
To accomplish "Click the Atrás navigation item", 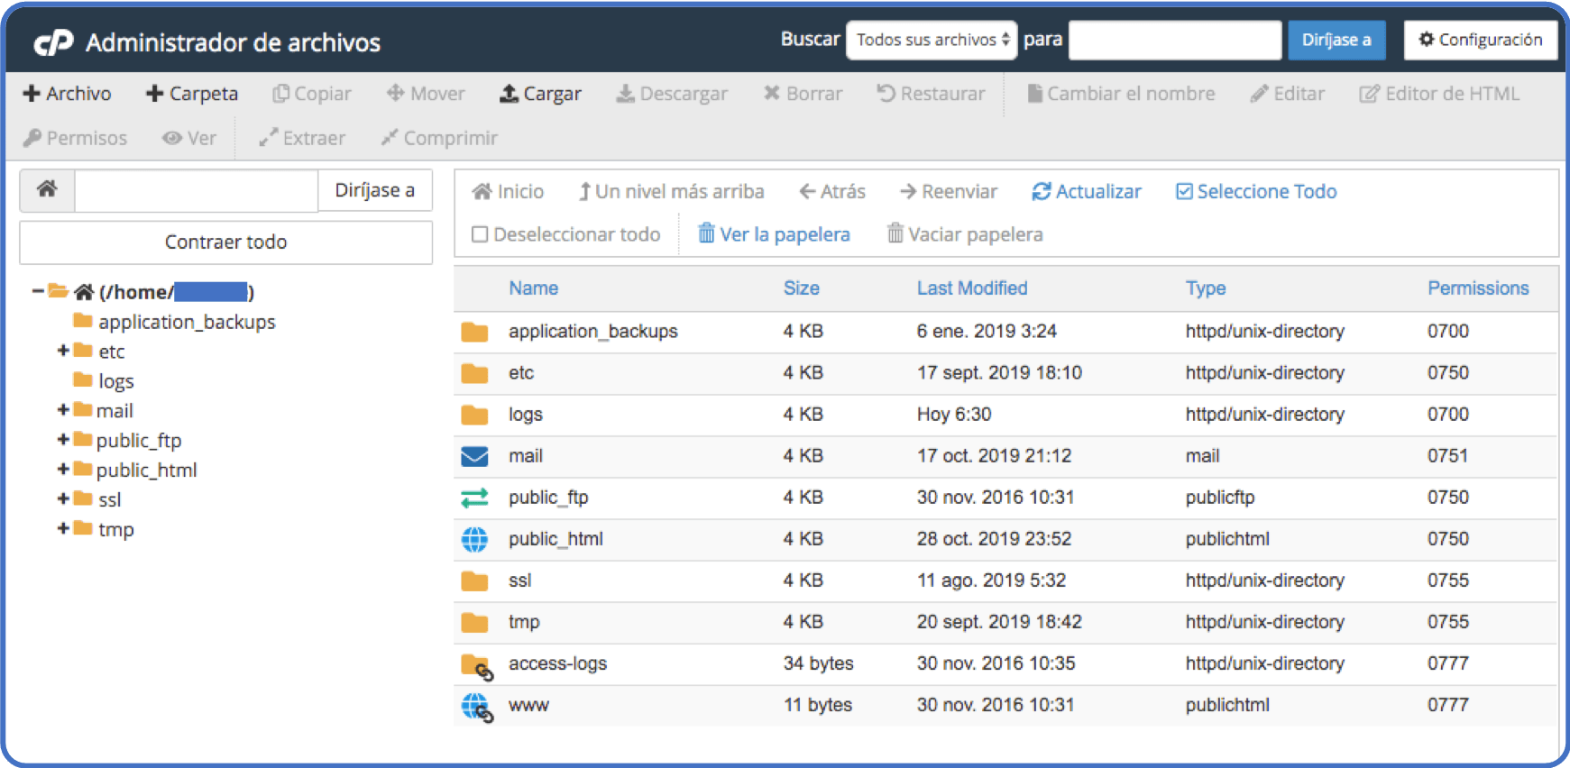I will [x=832, y=191].
